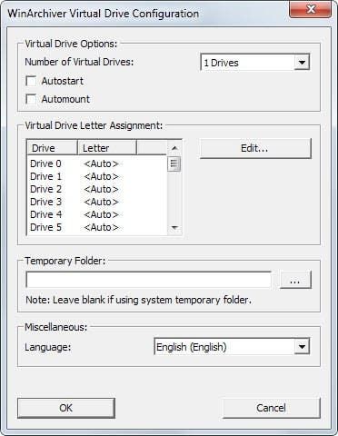
Task: Click the Edit... button
Action: pyautogui.click(x=255, y=148)
